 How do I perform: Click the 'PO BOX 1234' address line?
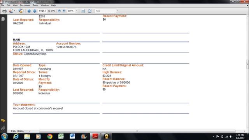(21, 47)
